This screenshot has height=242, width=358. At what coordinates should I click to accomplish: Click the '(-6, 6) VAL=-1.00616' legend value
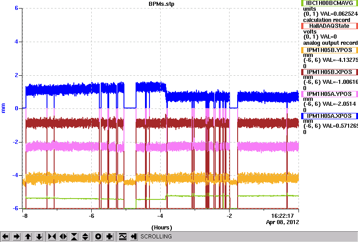(x=330, y=82)
